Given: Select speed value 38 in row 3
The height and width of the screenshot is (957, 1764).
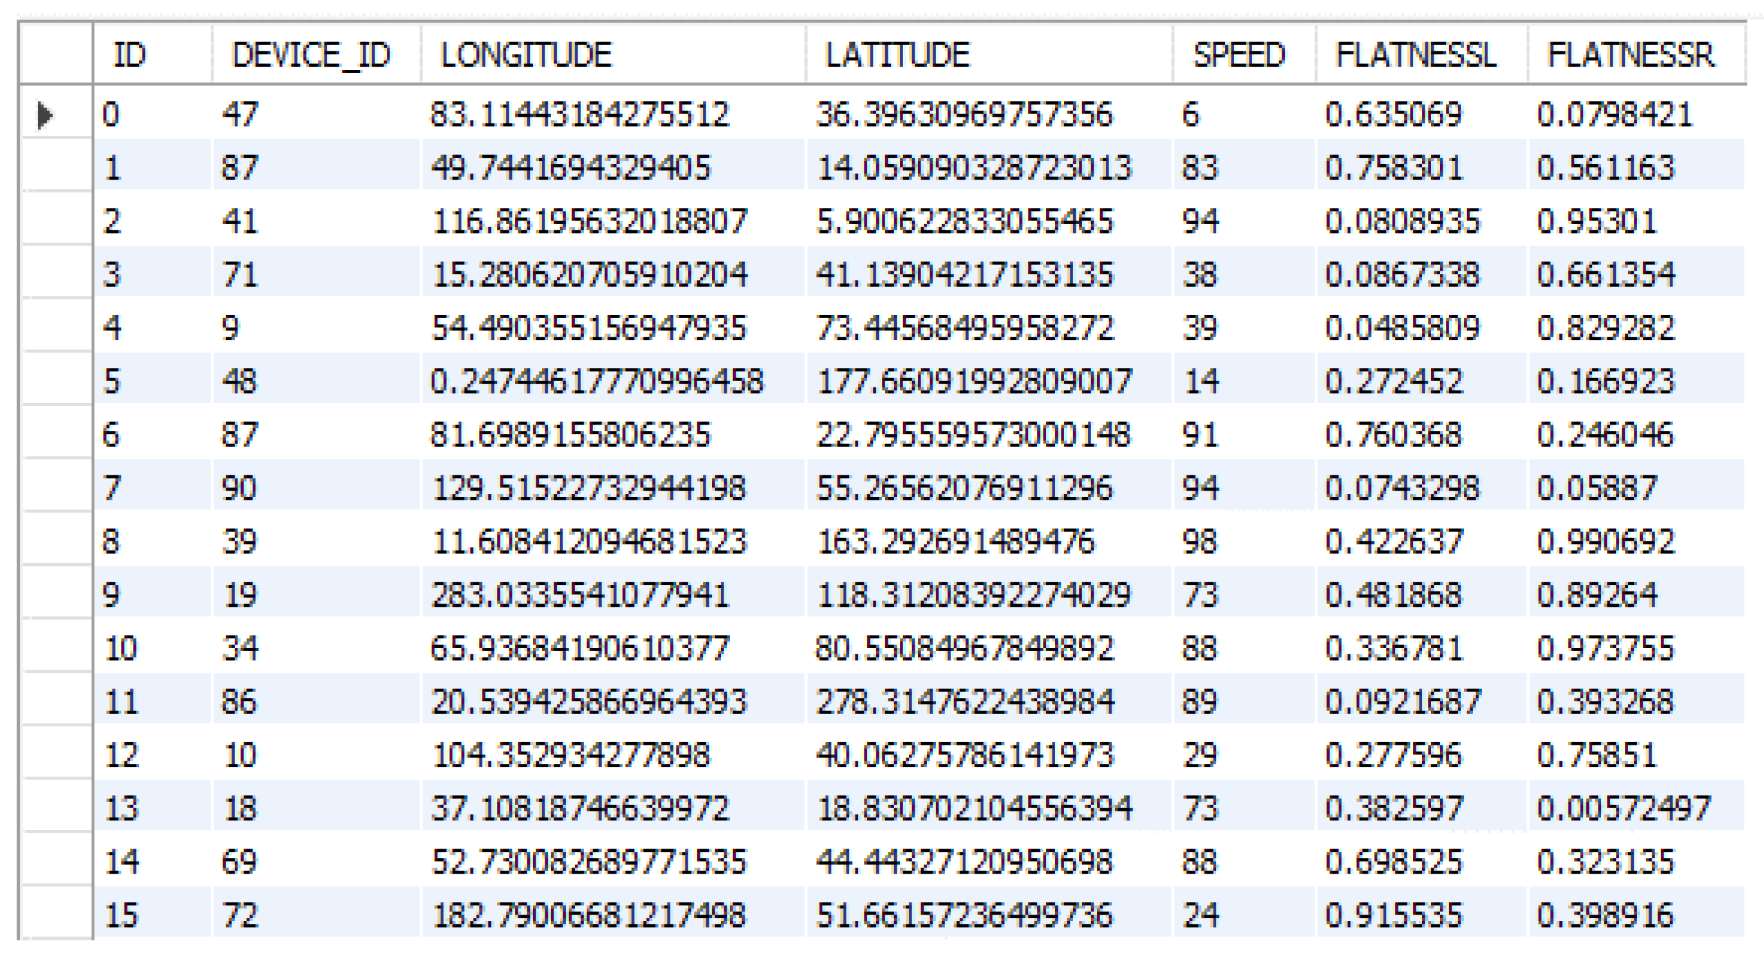Looking at the screenshot, I should click(x=1200, y=275).
